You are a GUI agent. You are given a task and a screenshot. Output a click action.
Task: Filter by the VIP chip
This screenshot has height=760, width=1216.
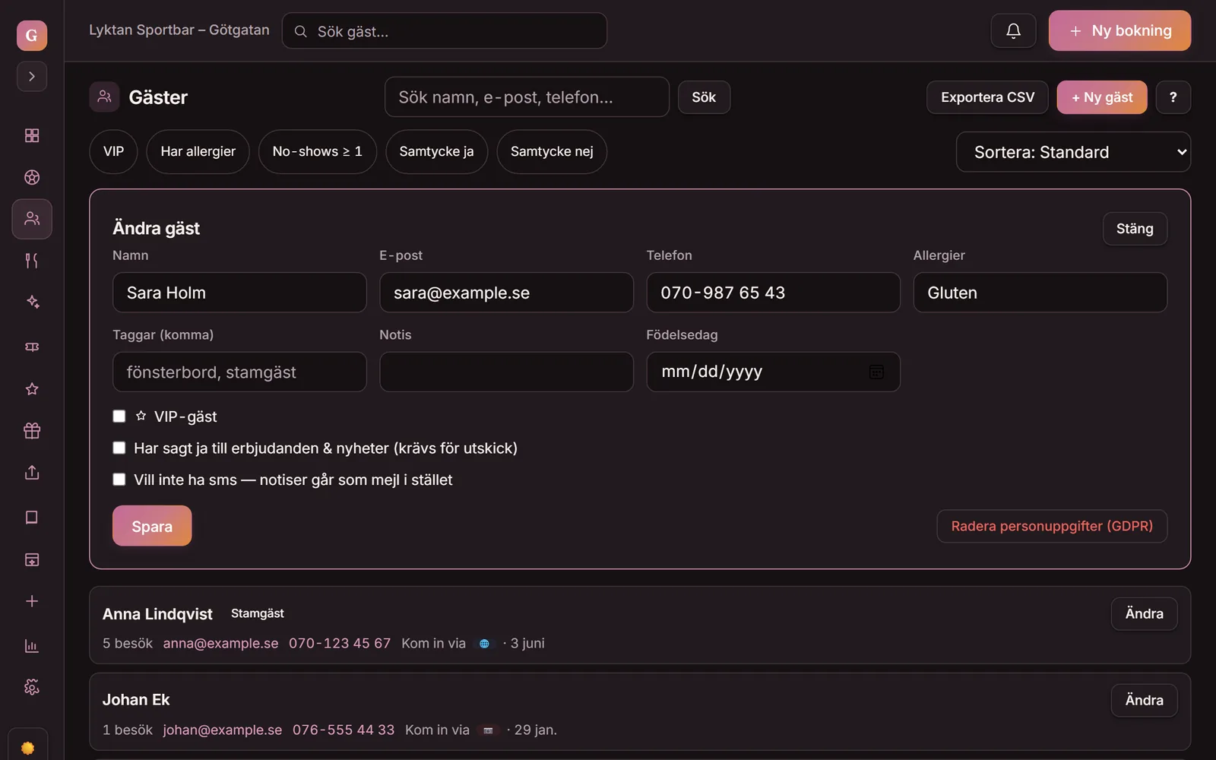tap(113, 151)
